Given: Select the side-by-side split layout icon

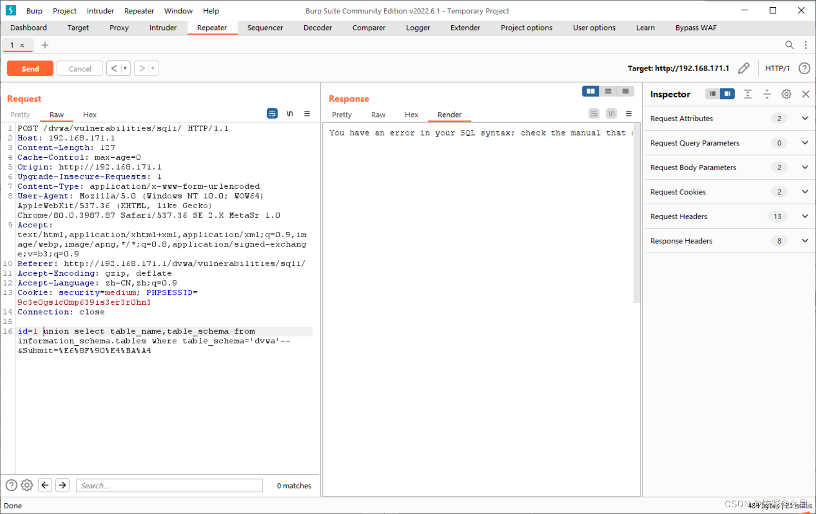Looking at the screenshot, I should tap(591, 91).
